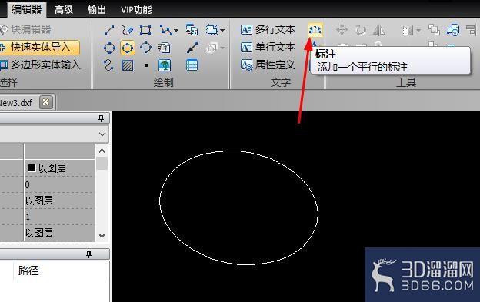This screenshot has width=480, height=302.
Task: Click the property value cell showing 1
Action: (x=60, y=217)
